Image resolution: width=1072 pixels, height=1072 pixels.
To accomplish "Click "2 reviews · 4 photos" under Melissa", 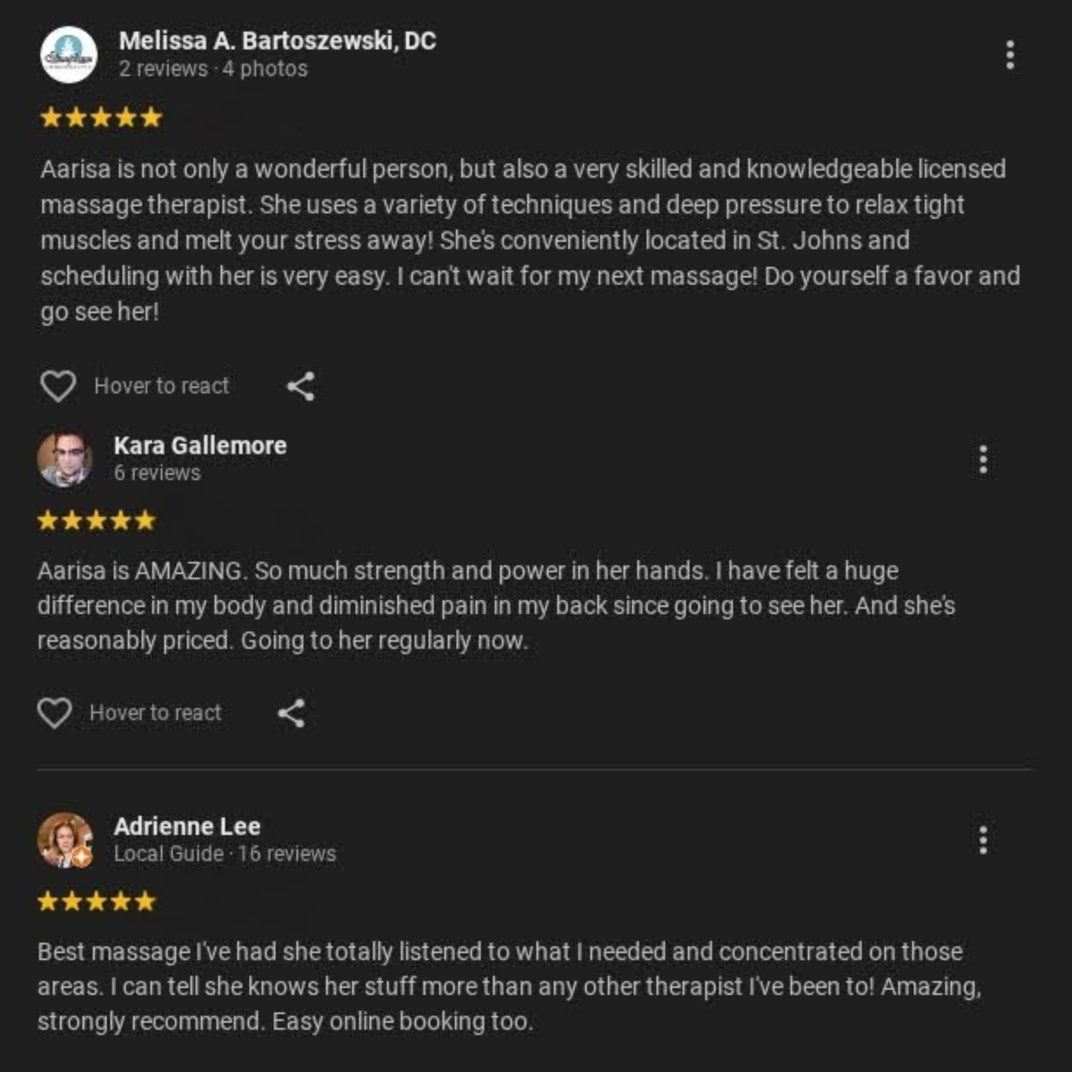I will pyautogui.click(x=213, y=69).
